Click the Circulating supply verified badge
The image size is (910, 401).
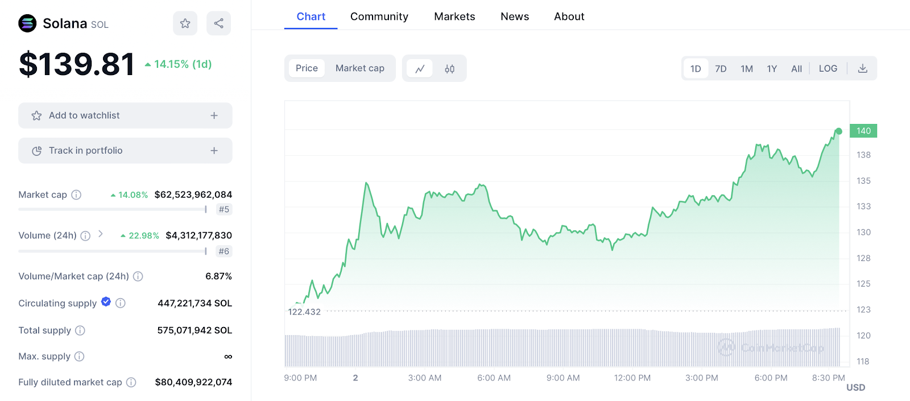pyautogui.click(x=106, y=302)
